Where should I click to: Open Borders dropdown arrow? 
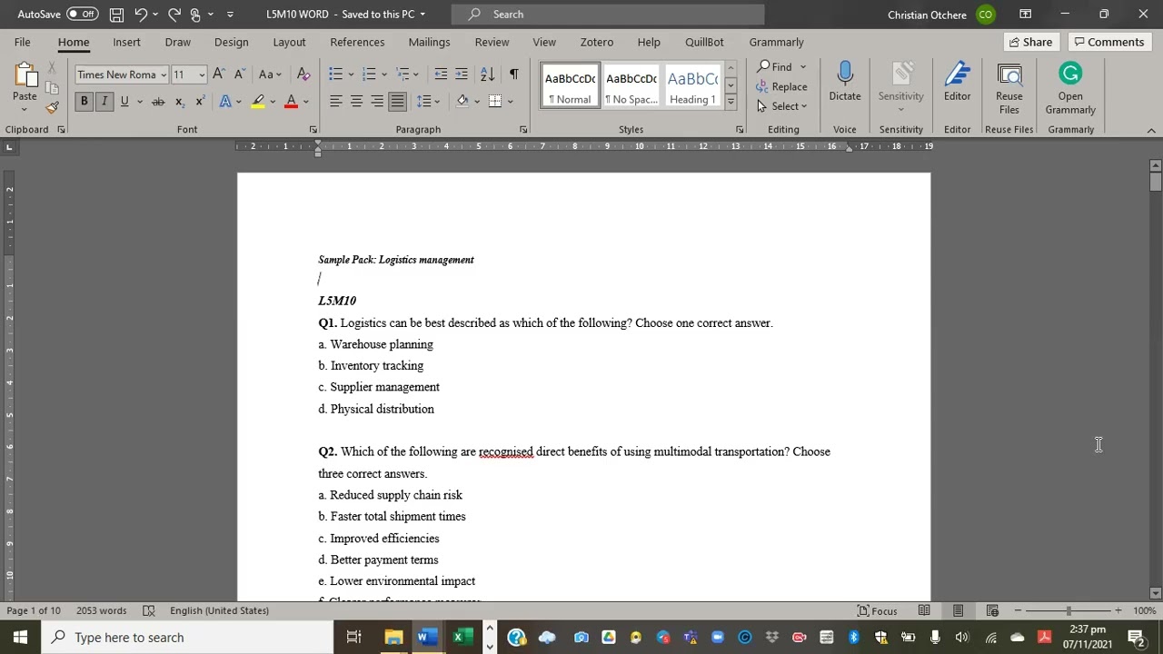tap(510, 101)
